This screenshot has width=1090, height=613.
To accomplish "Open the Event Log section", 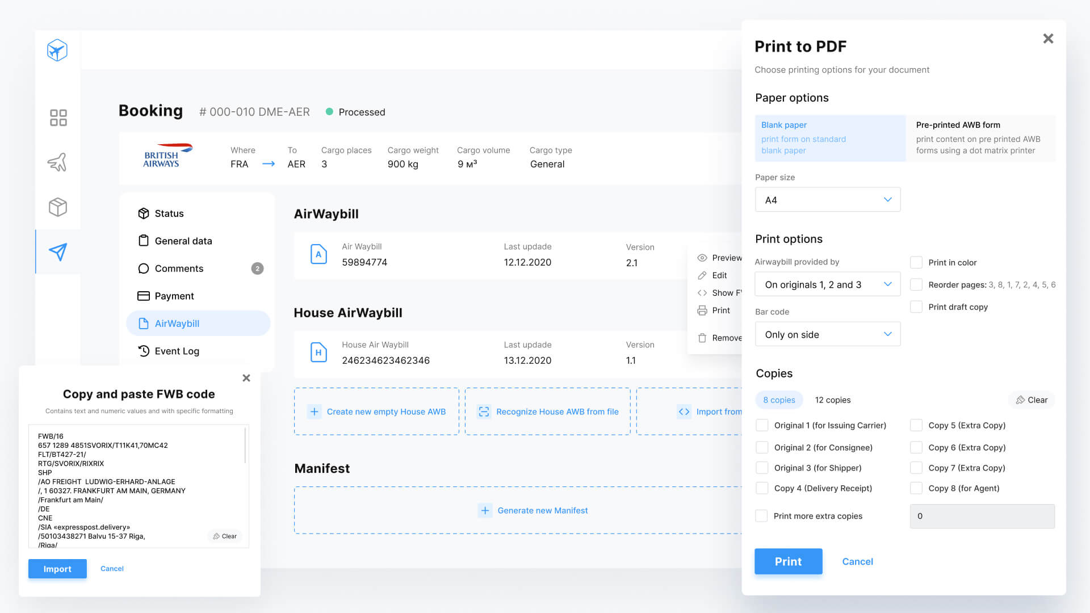I will click(177, 351).
